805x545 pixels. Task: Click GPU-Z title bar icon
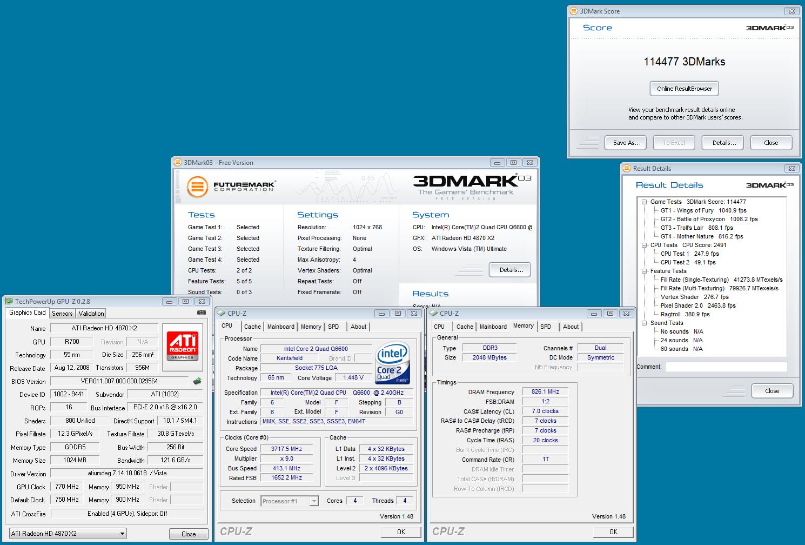tap(9, 302)
